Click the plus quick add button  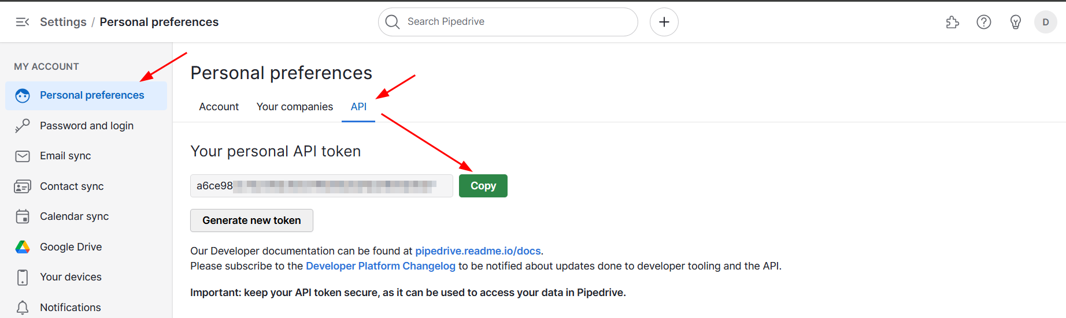coord(664,22)
